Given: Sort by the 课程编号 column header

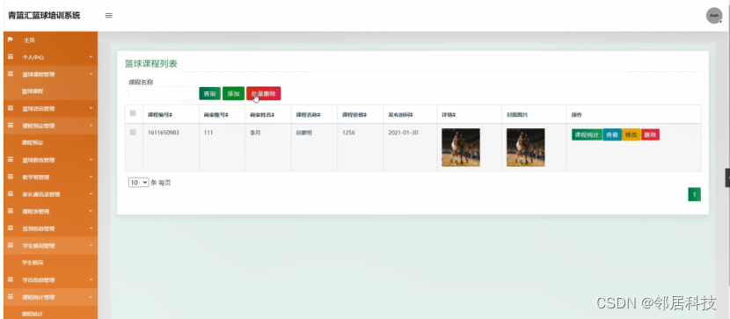Looking at the screenshot, I should click(x=160, y=115).
